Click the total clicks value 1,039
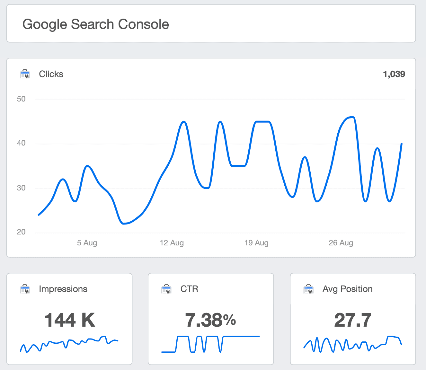Viewport: 426px width, 370px height. (x=394, y=74)
